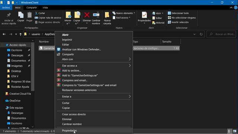The image size is (238, 134).
Task: Switch to details view icon in status bar
Action: pyautogui.click(x=229, y=131)
